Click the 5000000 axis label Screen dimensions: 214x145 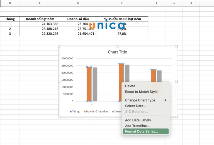click(x=68, y=94)
